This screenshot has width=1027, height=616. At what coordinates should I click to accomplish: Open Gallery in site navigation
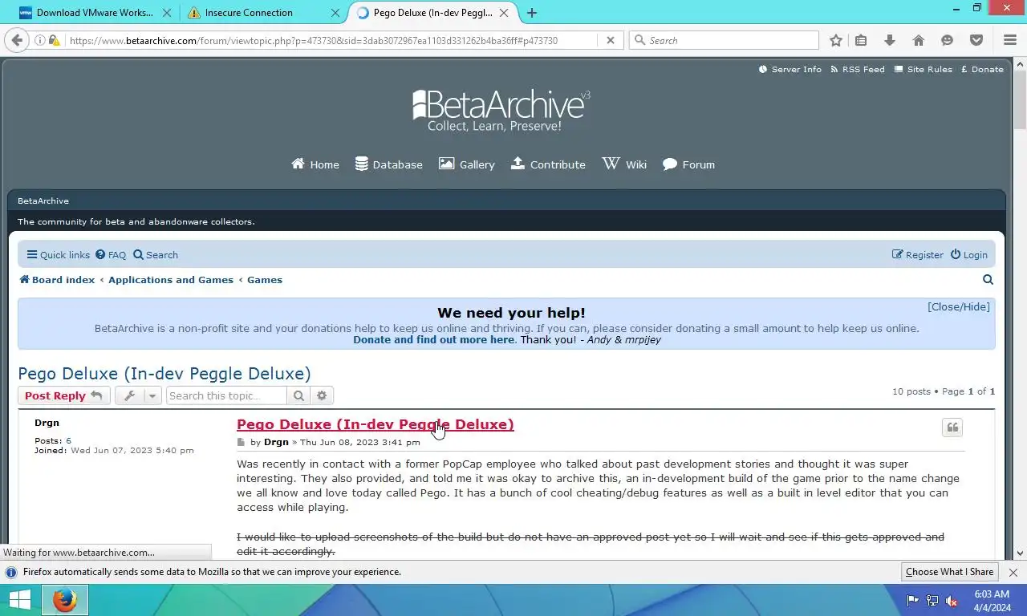[467, 164]
